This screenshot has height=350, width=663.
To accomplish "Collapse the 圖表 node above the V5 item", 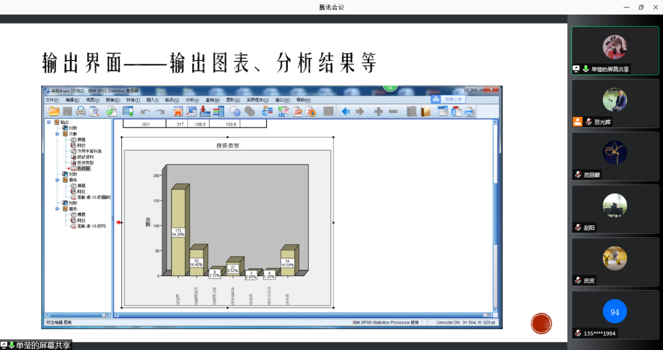I will [x=57, y=180].
